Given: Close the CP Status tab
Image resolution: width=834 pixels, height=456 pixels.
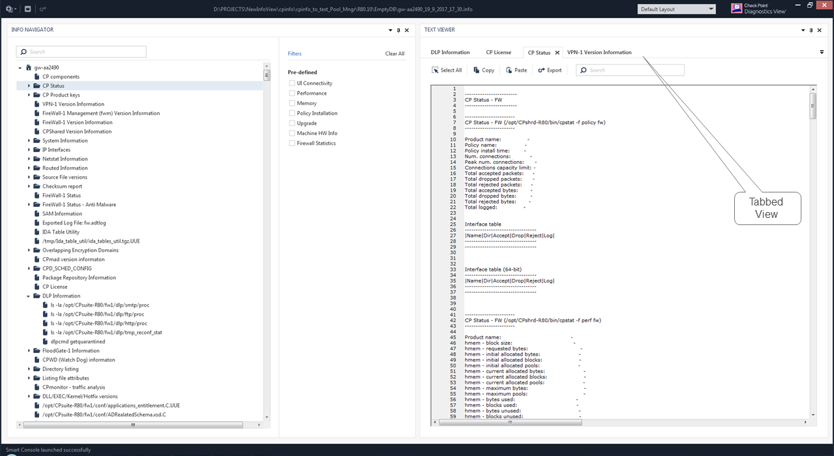Looking at the screenshot, I should point(557,53).
